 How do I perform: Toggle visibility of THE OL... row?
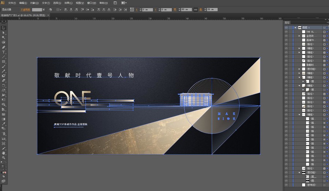(x=286, y=32)
